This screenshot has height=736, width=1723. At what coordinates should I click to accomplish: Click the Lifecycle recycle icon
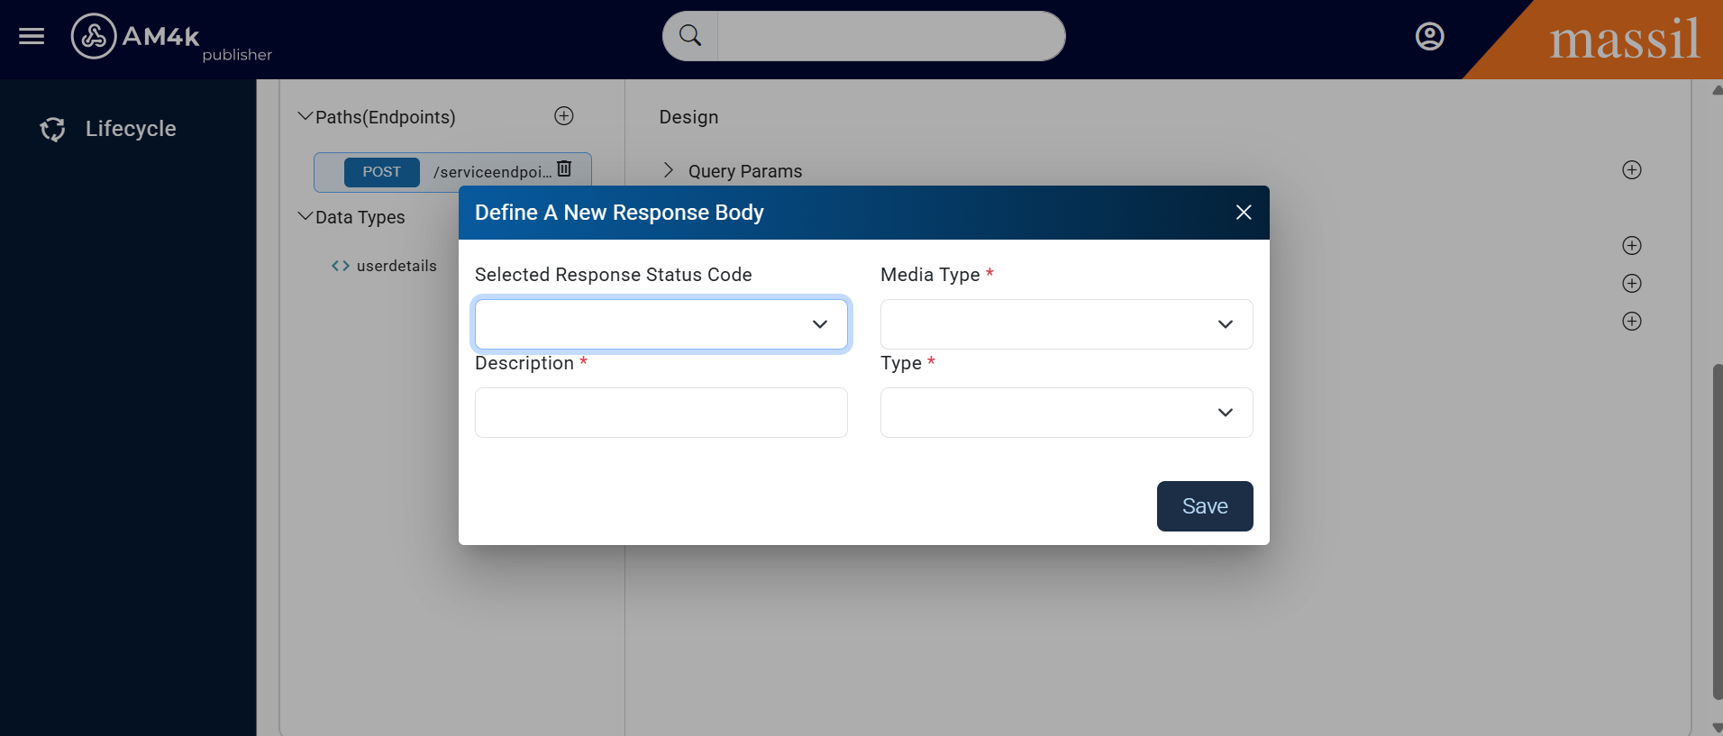(x=53, y=130)
